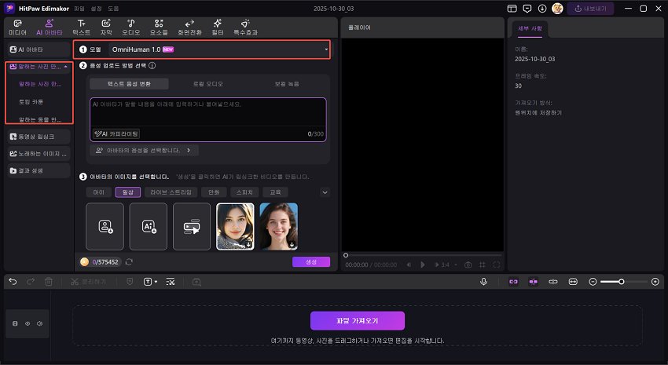Open the avatar voice selection row
Viewport: 668px width, 365px height.
tap(144, 150)
